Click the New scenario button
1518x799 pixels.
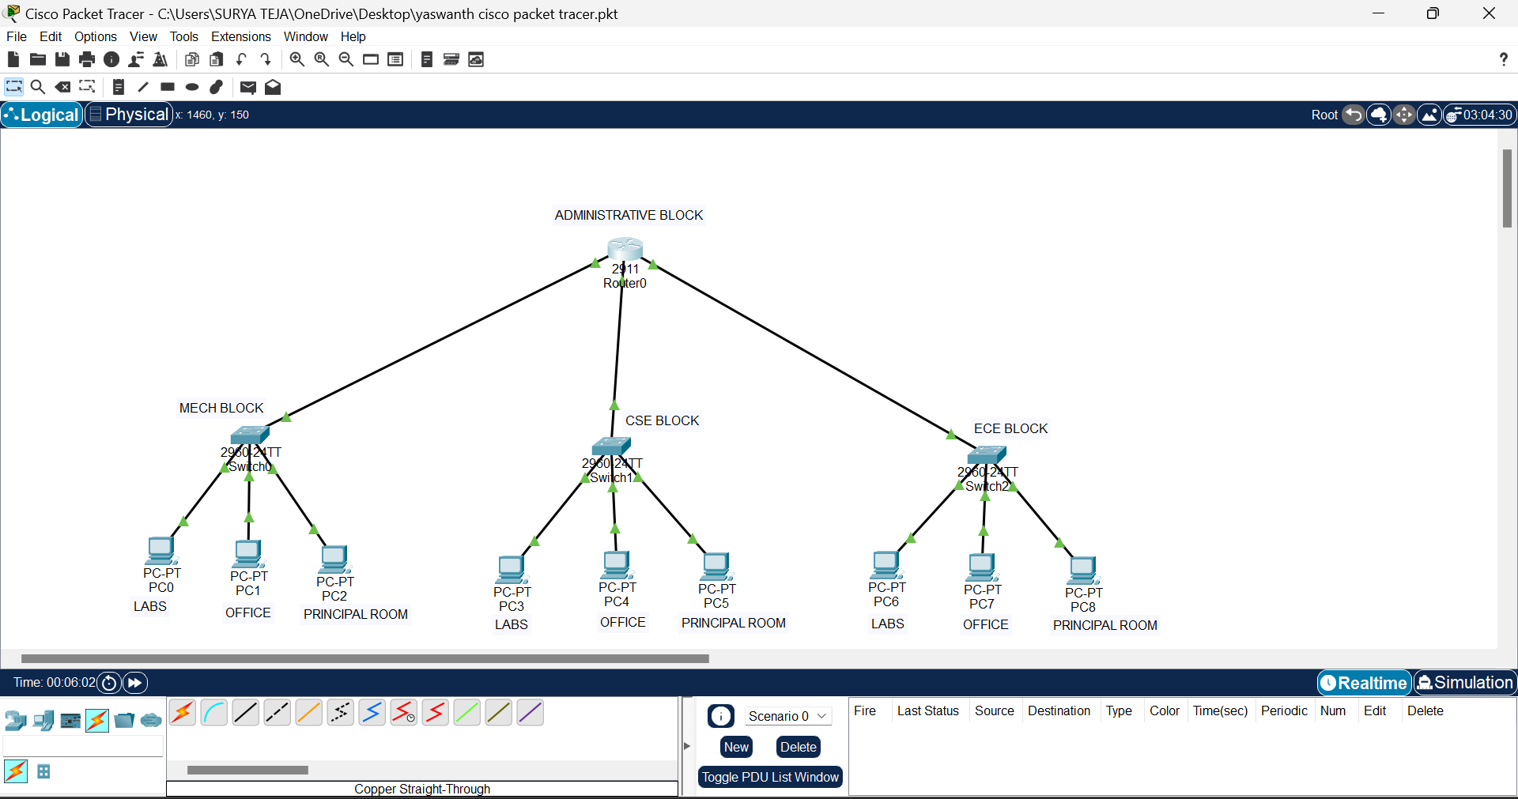[735, 747]
